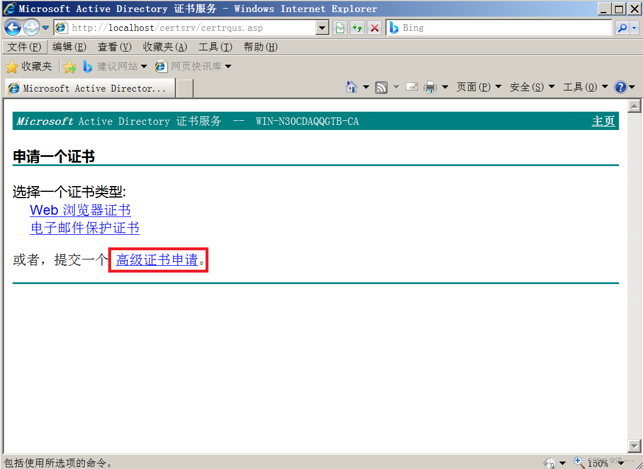Open the 收藏夹 favorites star button
Image resolution: width=643 pixels, height=469 pixels.
[x=29, y=66]
